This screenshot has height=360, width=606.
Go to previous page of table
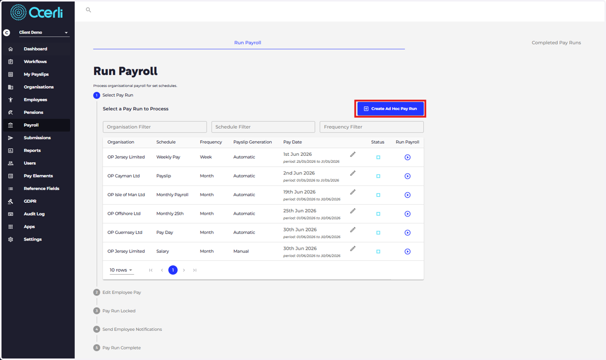click(162, 270)
